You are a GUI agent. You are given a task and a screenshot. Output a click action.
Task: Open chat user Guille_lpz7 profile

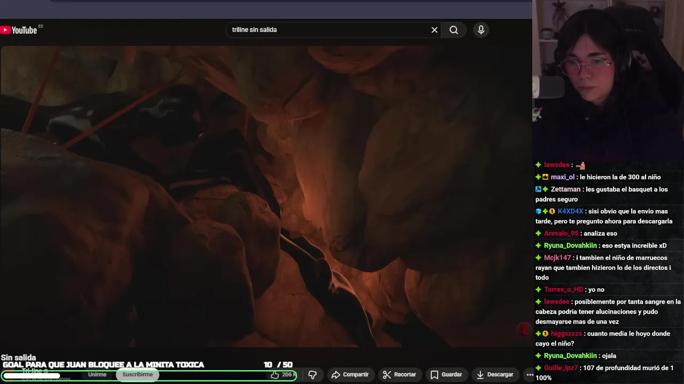click(x=561, y=368)
